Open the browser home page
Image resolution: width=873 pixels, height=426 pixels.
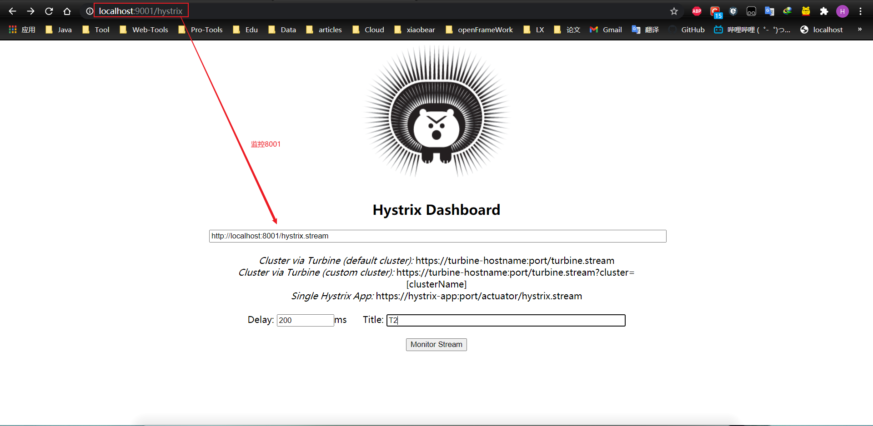click(67, 11)
